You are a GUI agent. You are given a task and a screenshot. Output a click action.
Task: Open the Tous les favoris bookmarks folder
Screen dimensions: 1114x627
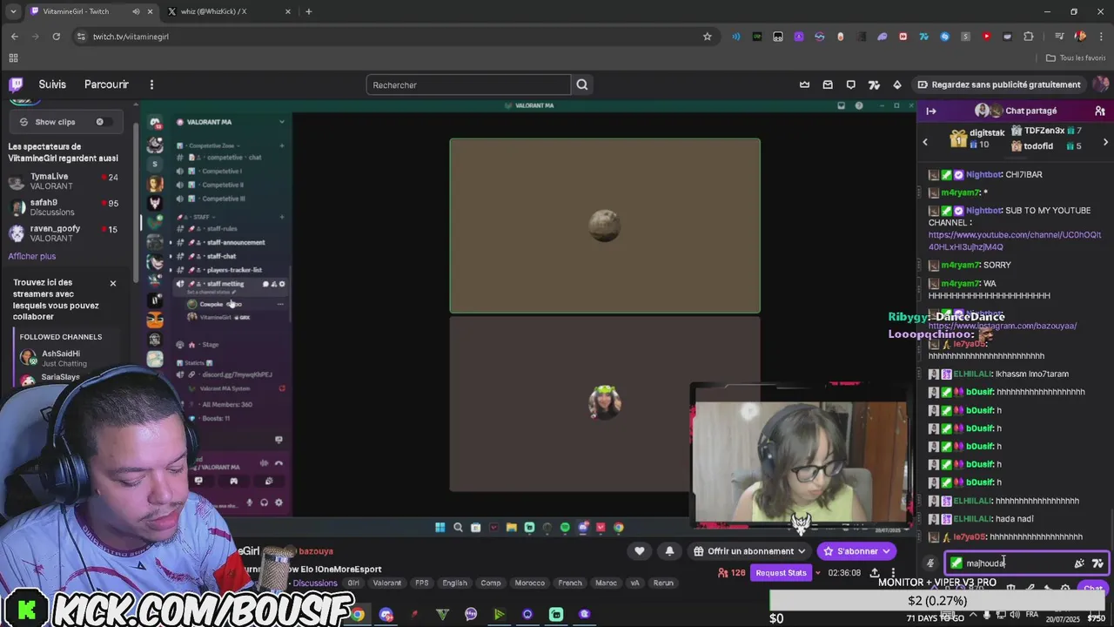(1076, 58)
